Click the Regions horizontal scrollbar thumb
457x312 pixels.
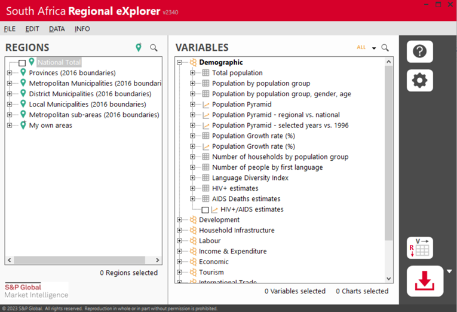point(79,260)
